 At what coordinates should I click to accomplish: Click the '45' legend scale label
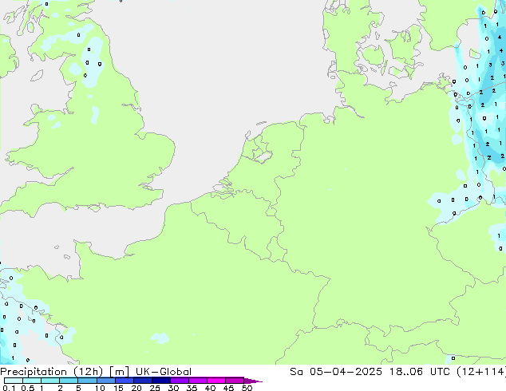[x=228, y=388]
